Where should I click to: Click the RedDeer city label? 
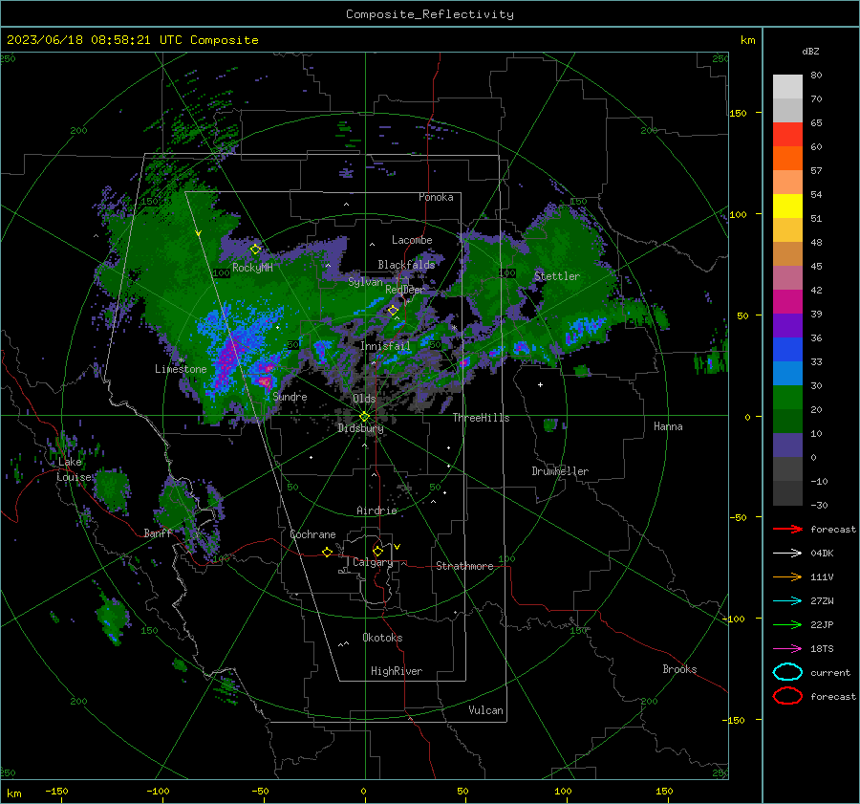[405, 290]
